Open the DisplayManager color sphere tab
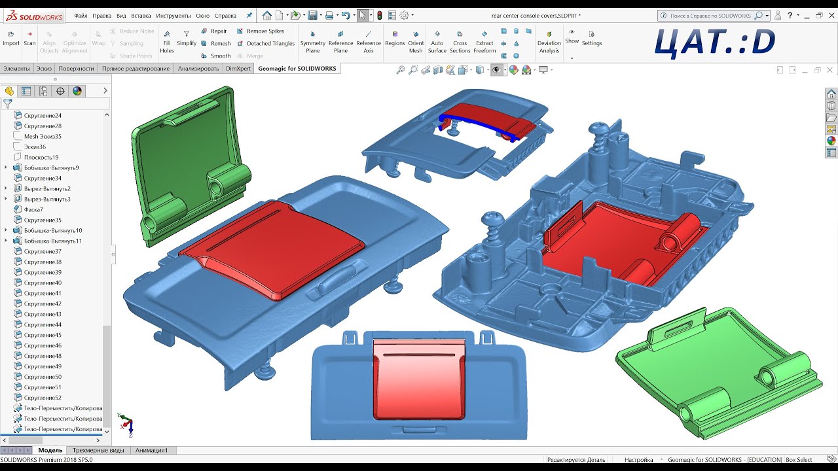 [77, 91]
